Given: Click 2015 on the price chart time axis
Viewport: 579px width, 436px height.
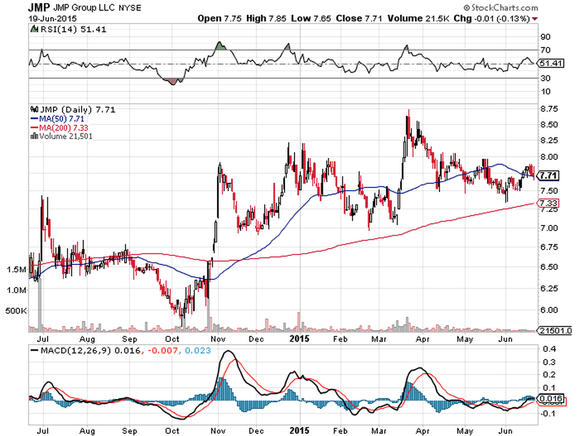Looking at the screenshot, I should tap(300, 339).
